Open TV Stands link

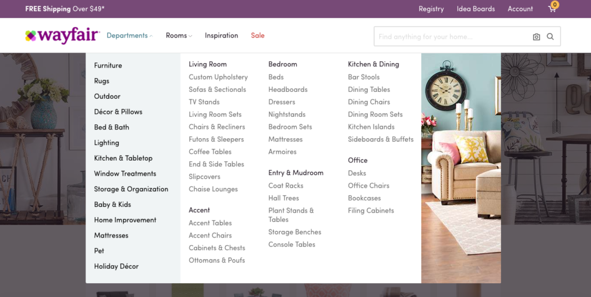point(204,102)
